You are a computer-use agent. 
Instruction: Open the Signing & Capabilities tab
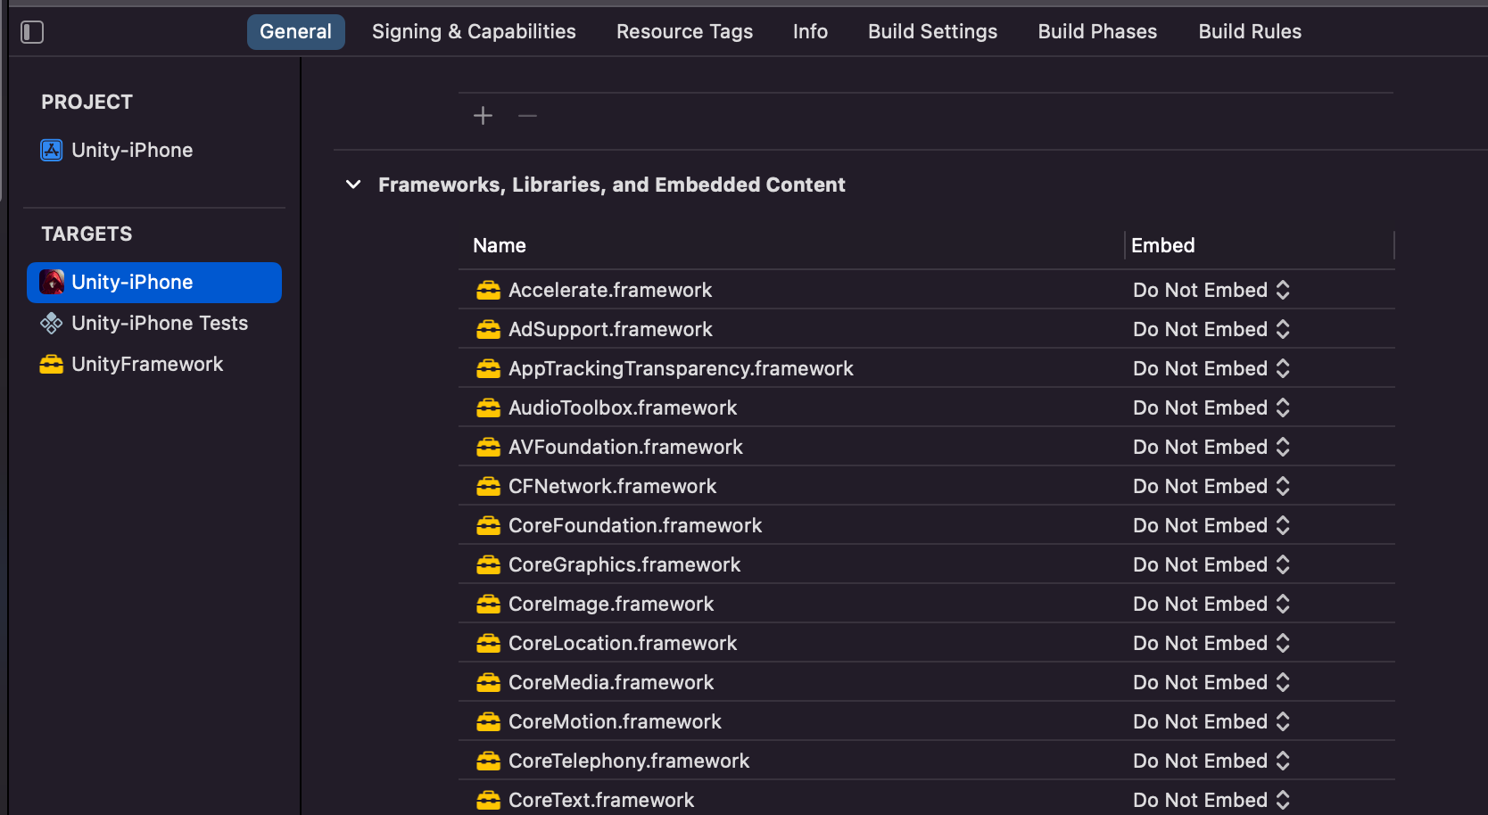tap(474, 32)
